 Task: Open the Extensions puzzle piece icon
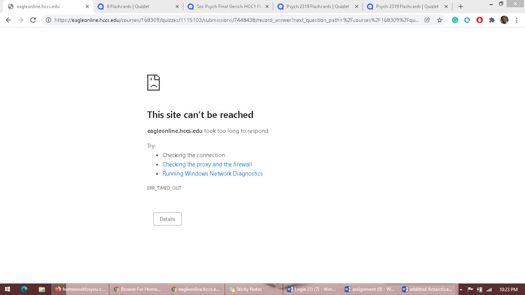(x=492, y=20)
